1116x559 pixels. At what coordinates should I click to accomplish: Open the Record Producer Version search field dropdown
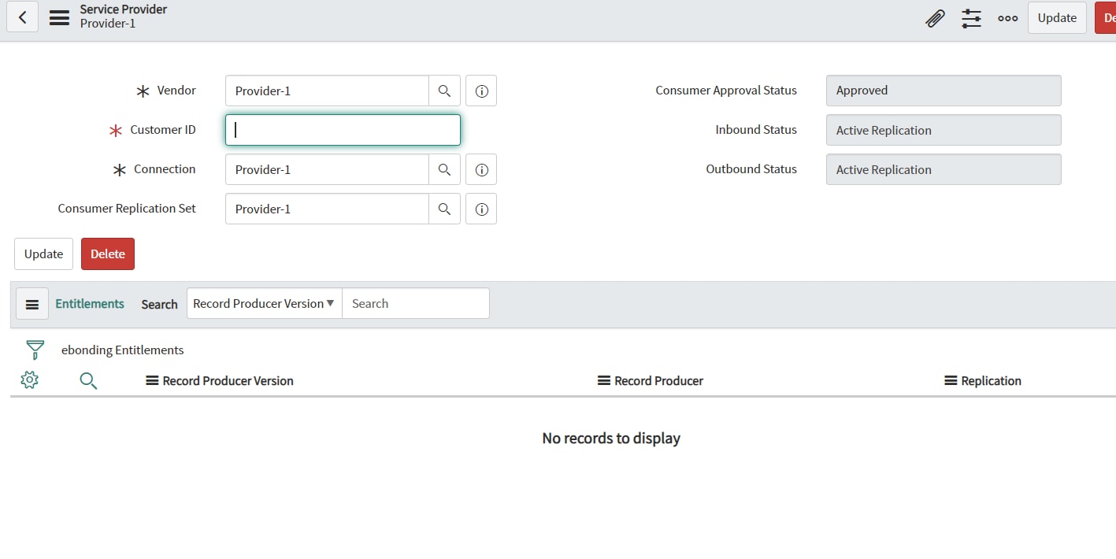[263, 303]
